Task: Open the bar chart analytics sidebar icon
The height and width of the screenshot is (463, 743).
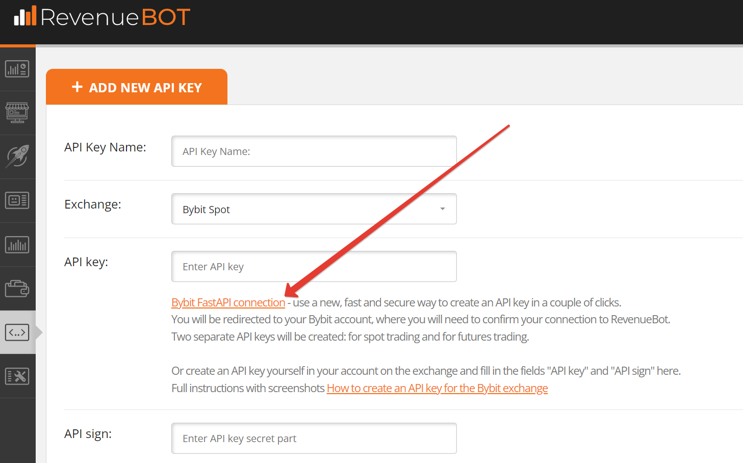Action: (17, 244)
